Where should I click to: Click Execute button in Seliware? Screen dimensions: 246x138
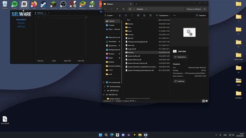[40, 61]
